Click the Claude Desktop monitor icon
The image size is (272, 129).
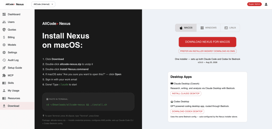[172, 84]
